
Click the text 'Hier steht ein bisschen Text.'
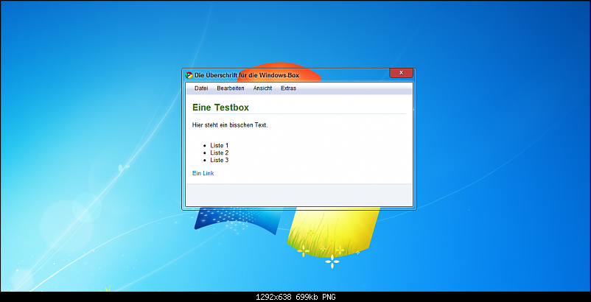click(230, 125)
